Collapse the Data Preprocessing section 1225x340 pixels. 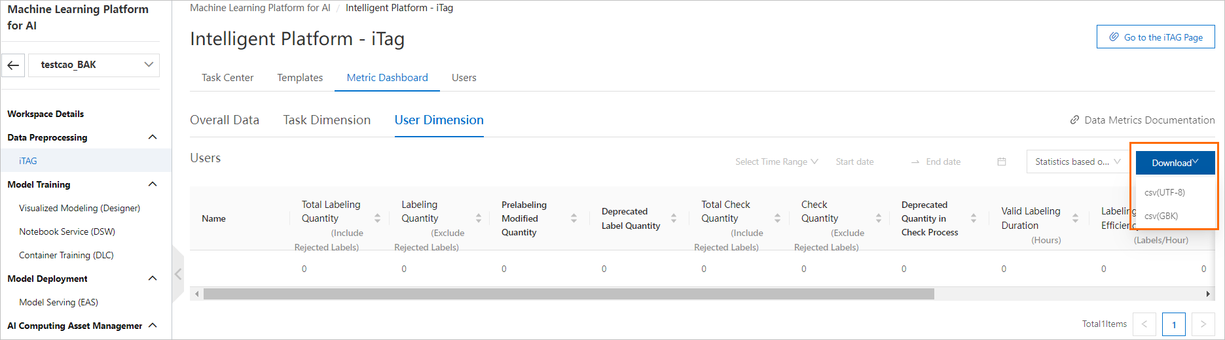click(x=153, y=137)
